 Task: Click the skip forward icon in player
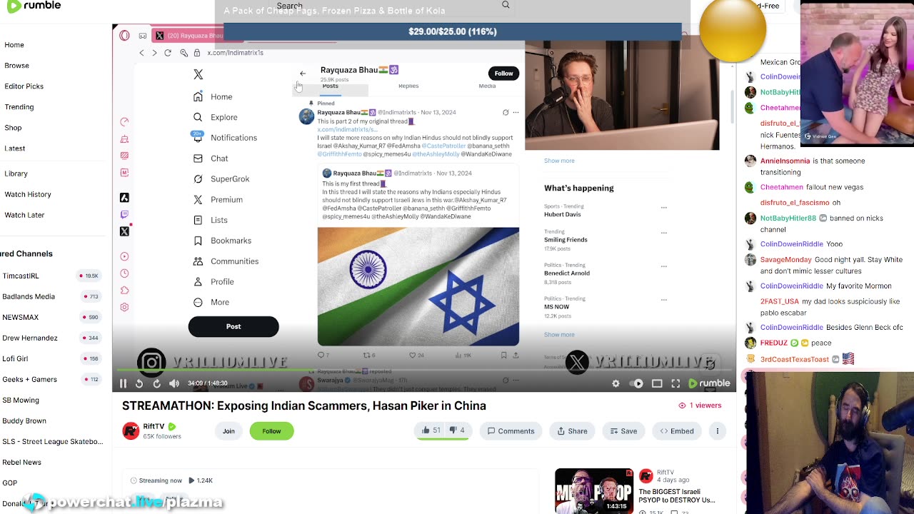pos(156,383)
